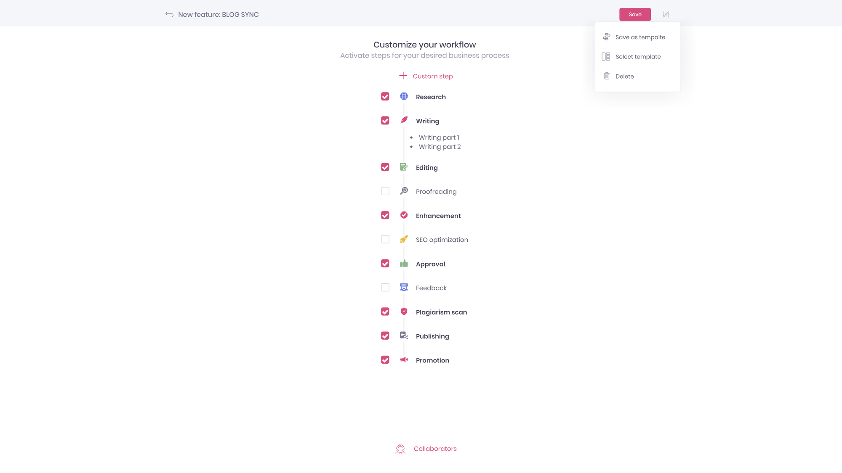Toggle the Feedback step checkbox
This screenshot has width=842, height=473.
(x=385, y=288)
